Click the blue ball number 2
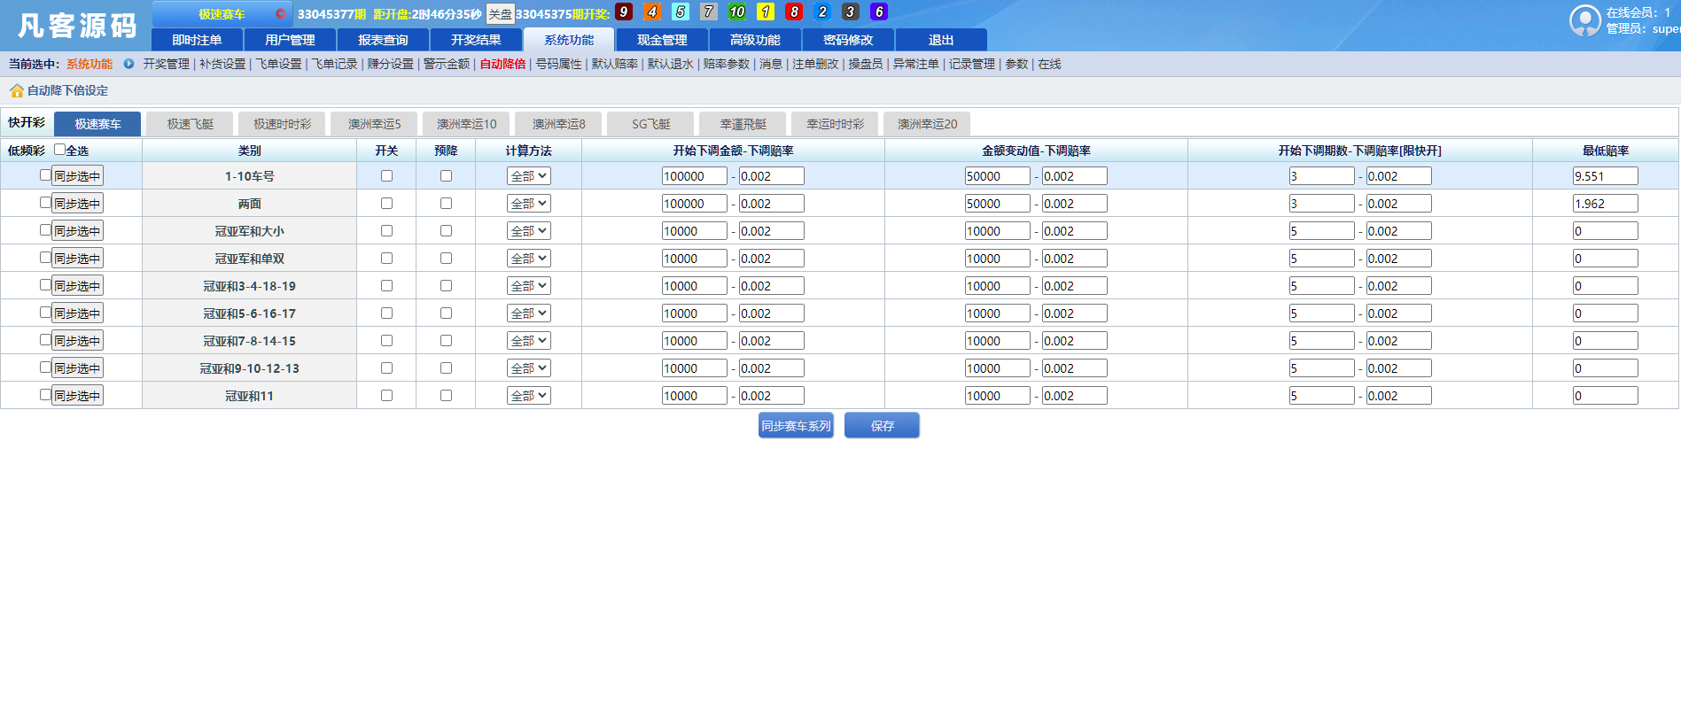This screenshot has width=1681, height=704. (x=822, y=12)
